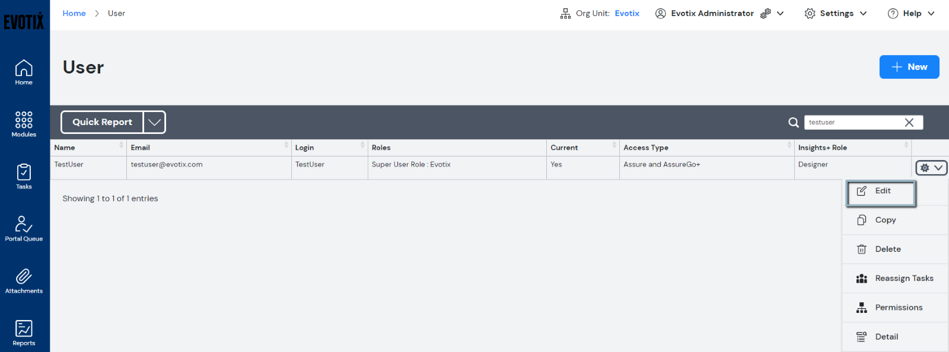Clear the testuser search text
This screenshot has height=352, width=949.
[909, 122]
